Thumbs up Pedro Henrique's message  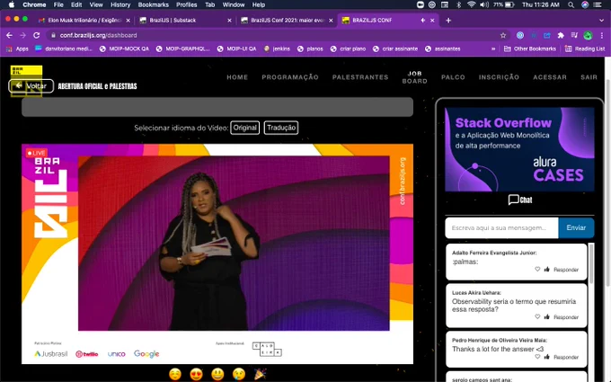546,356
